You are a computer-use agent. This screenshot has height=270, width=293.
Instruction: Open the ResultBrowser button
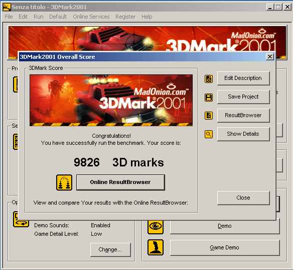(x=243, y=115)
